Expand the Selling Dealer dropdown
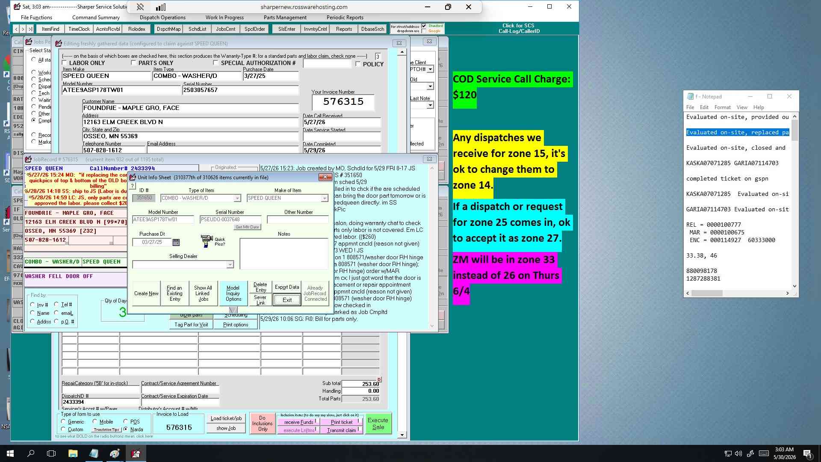821x462 pixels. tap(230, 264)
